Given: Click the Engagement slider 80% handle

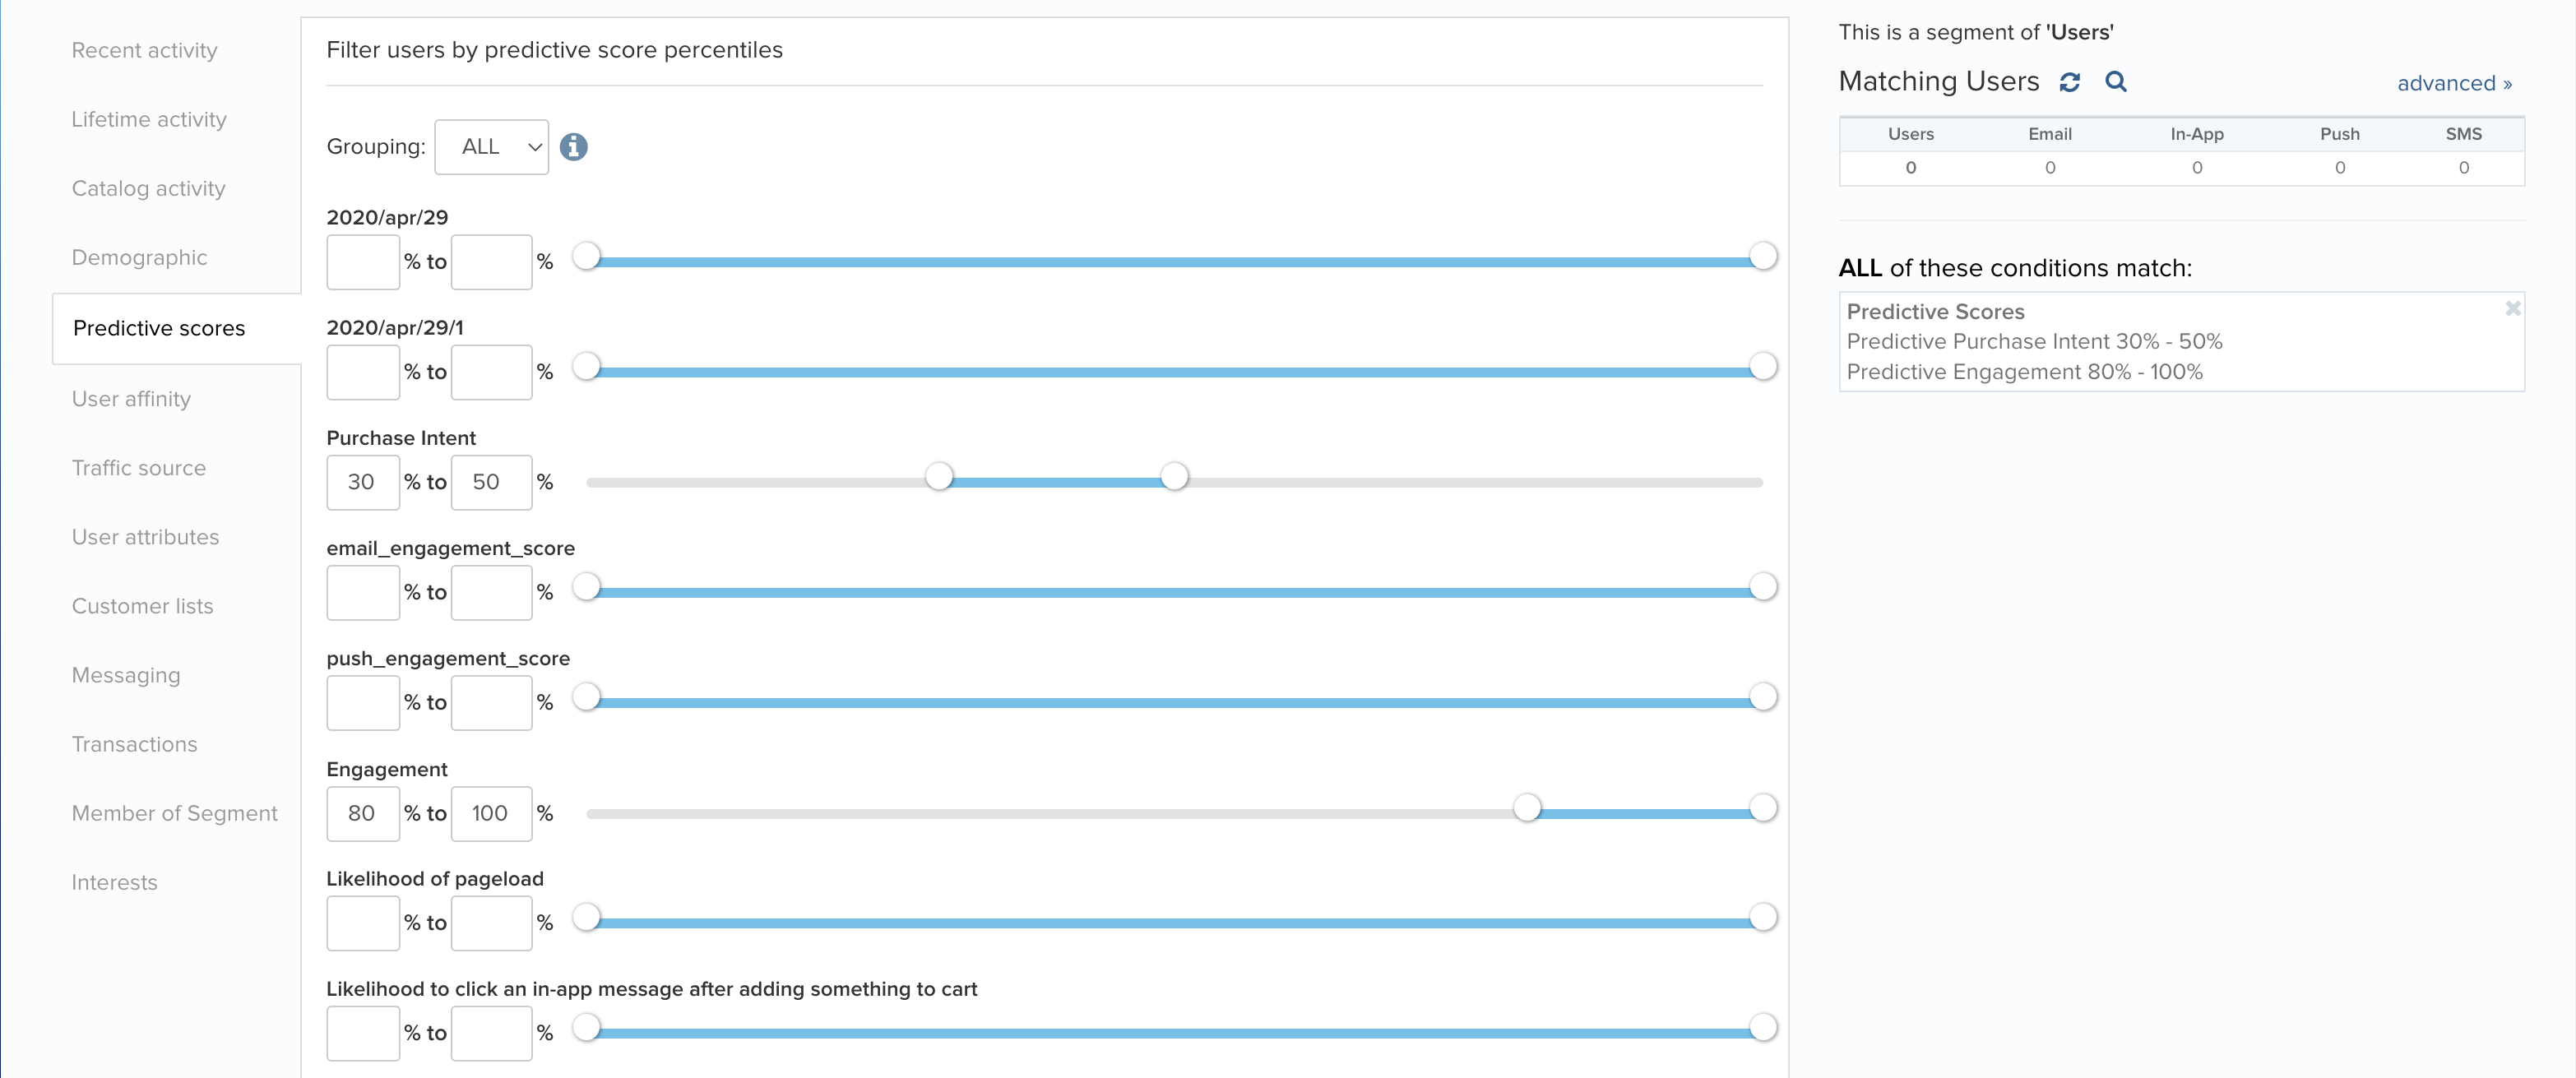Looking at the screenshot, I should (x=1526, y=808).
